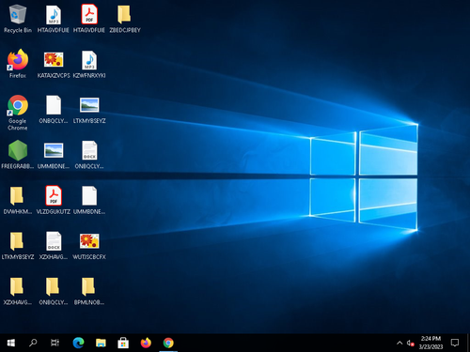Open the volume tray icon
The image size is (470, 352).
pyautogui.click(x=410, y=343)
